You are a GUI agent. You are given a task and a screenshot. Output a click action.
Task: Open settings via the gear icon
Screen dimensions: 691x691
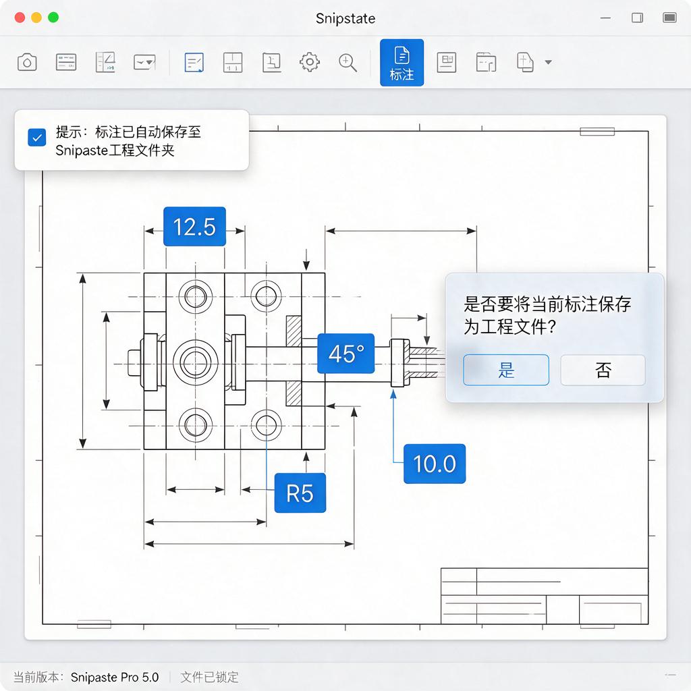click(x=310, y=62)
